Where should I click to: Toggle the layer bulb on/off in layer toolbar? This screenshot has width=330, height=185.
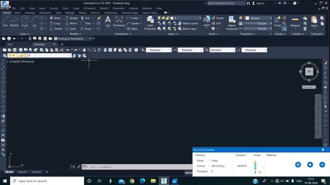pyautogui.click(x=10, y=55)
